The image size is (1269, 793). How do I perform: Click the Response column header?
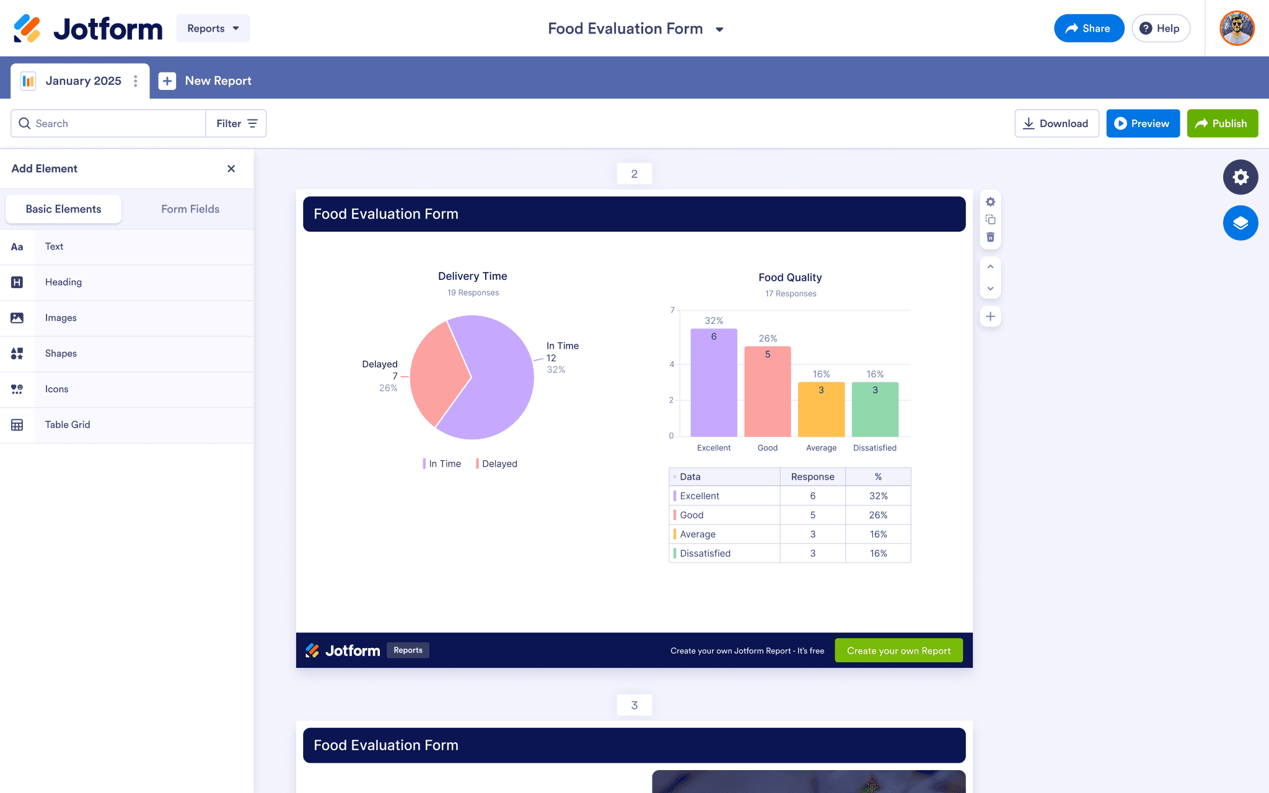click(812, 477)
